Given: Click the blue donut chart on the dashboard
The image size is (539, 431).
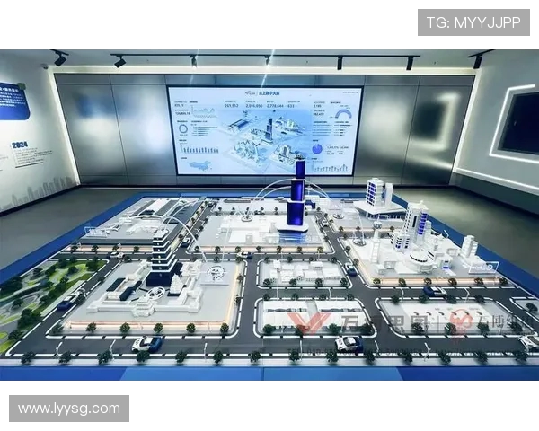Looking at the screenshot, I should tap(183, 130).
